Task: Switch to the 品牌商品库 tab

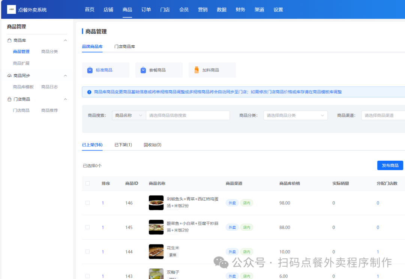Action: coord(92,47)
